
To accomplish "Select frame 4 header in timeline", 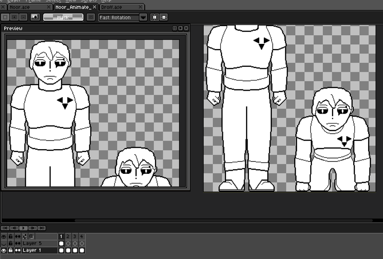I will click(82, 236).
